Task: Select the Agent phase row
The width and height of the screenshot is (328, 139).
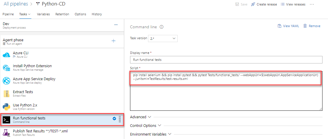Action: [62, 41]
